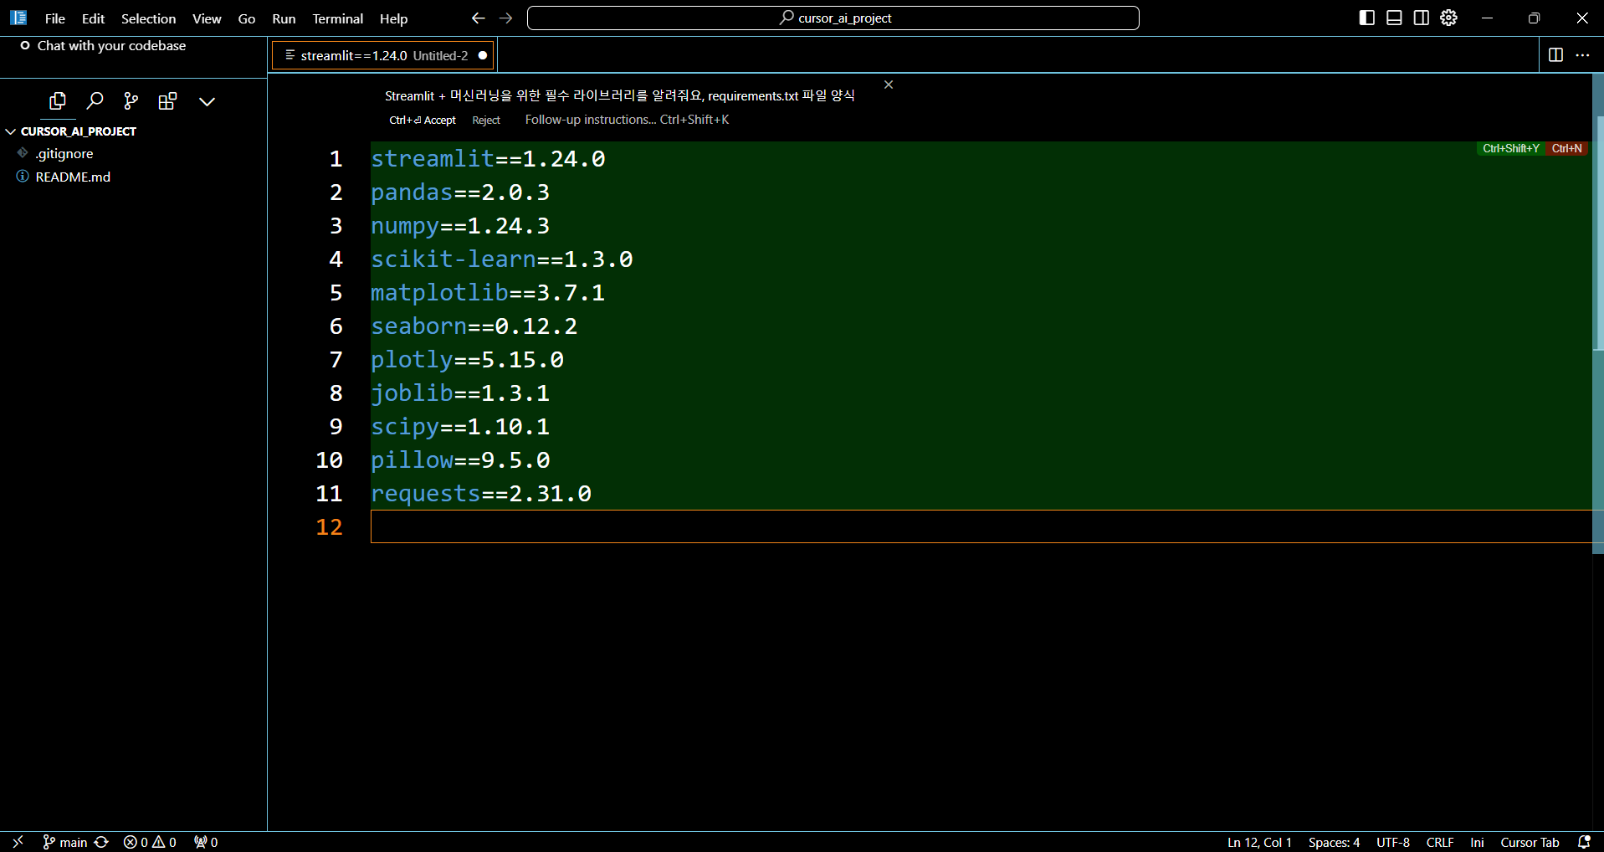Click line number 12 in gutter
The image size is (1604, 852).
pyautogui.click(x=330, y=526)
